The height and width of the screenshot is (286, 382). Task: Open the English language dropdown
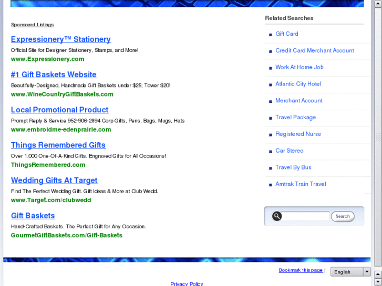pyautogui.click(x=350, y=272)
